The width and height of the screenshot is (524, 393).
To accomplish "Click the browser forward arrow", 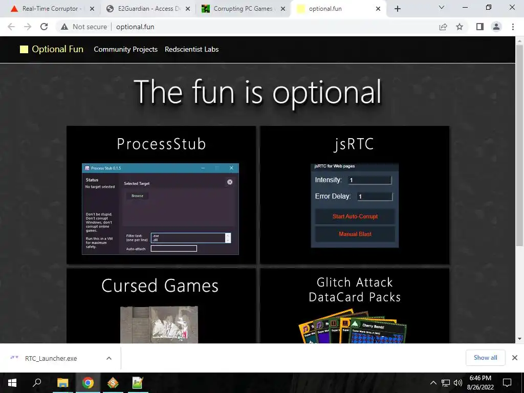I will [x=28, y=27].
